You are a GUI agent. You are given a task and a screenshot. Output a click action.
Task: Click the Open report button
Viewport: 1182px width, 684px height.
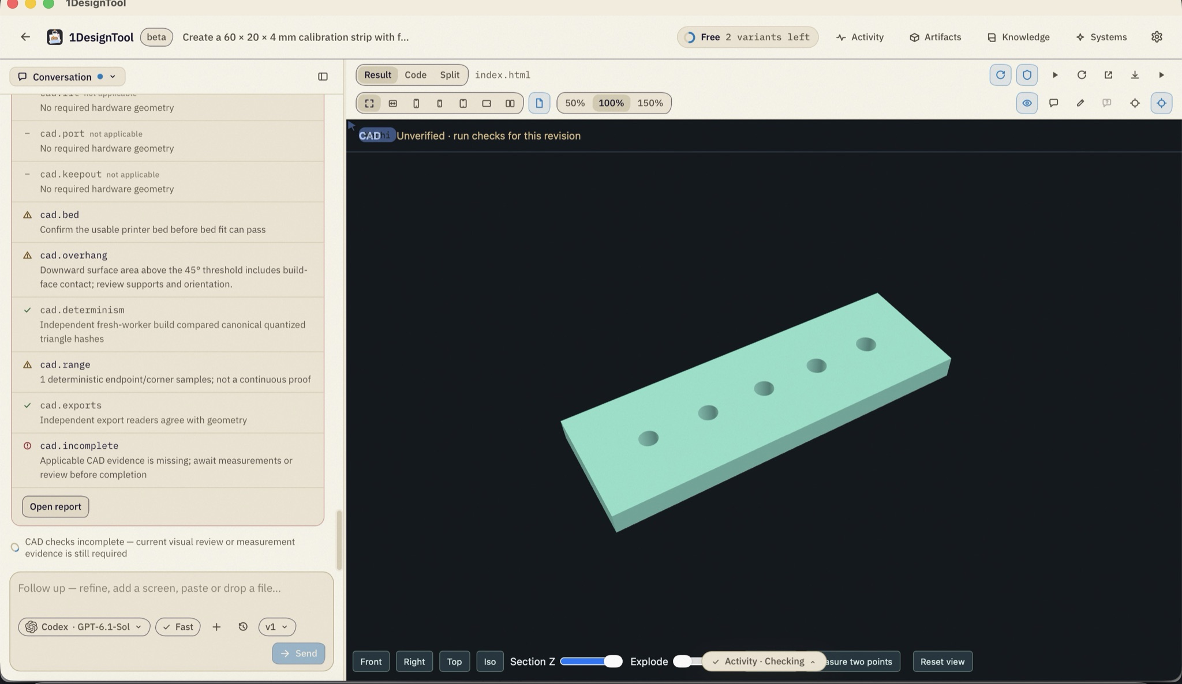click(55, 506)
